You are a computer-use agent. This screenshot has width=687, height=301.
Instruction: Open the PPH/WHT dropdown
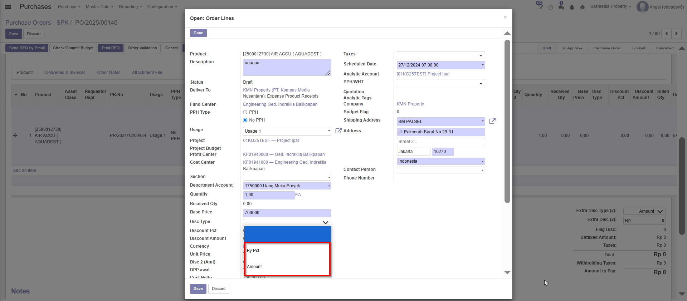(x=441, y=83)
